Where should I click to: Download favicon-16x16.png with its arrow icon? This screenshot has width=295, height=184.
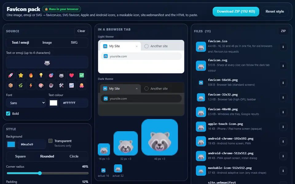point(283,82)
